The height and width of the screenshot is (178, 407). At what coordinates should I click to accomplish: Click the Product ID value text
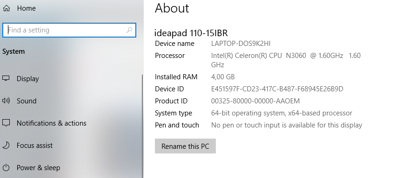click(255, 101)
